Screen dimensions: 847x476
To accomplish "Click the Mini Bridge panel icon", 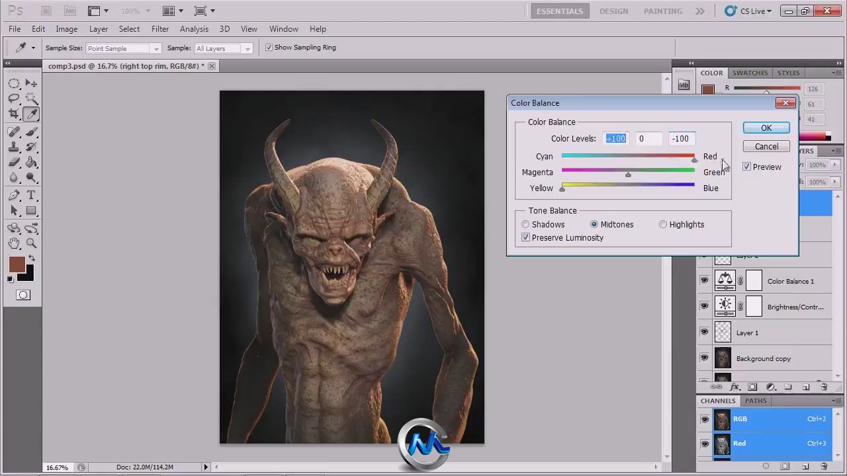I will pyautogui.click(x=684, y=85).
